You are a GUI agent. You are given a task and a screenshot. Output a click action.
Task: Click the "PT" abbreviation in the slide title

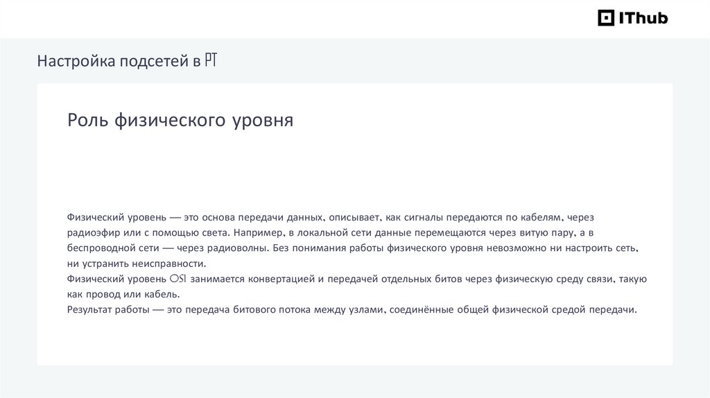coord(211,62)
